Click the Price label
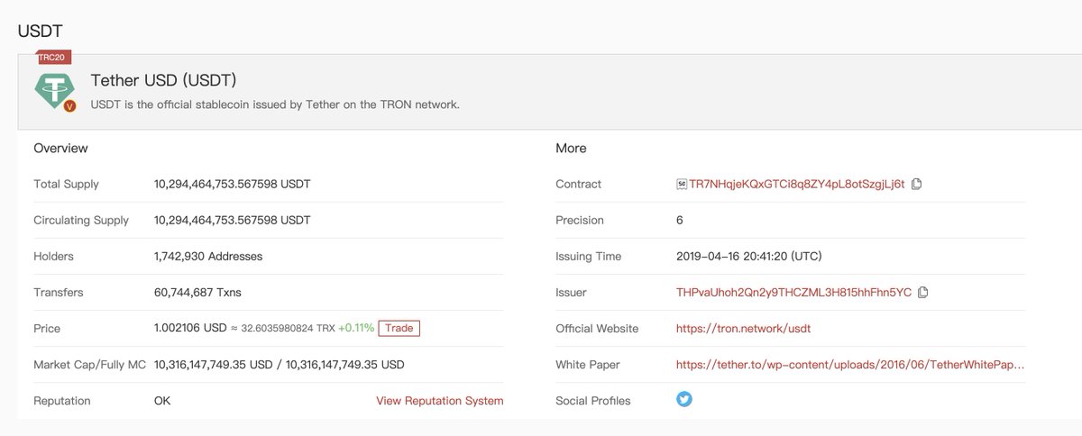The width and height of the screenshot is (1082, 436). (x=47, y=329)
